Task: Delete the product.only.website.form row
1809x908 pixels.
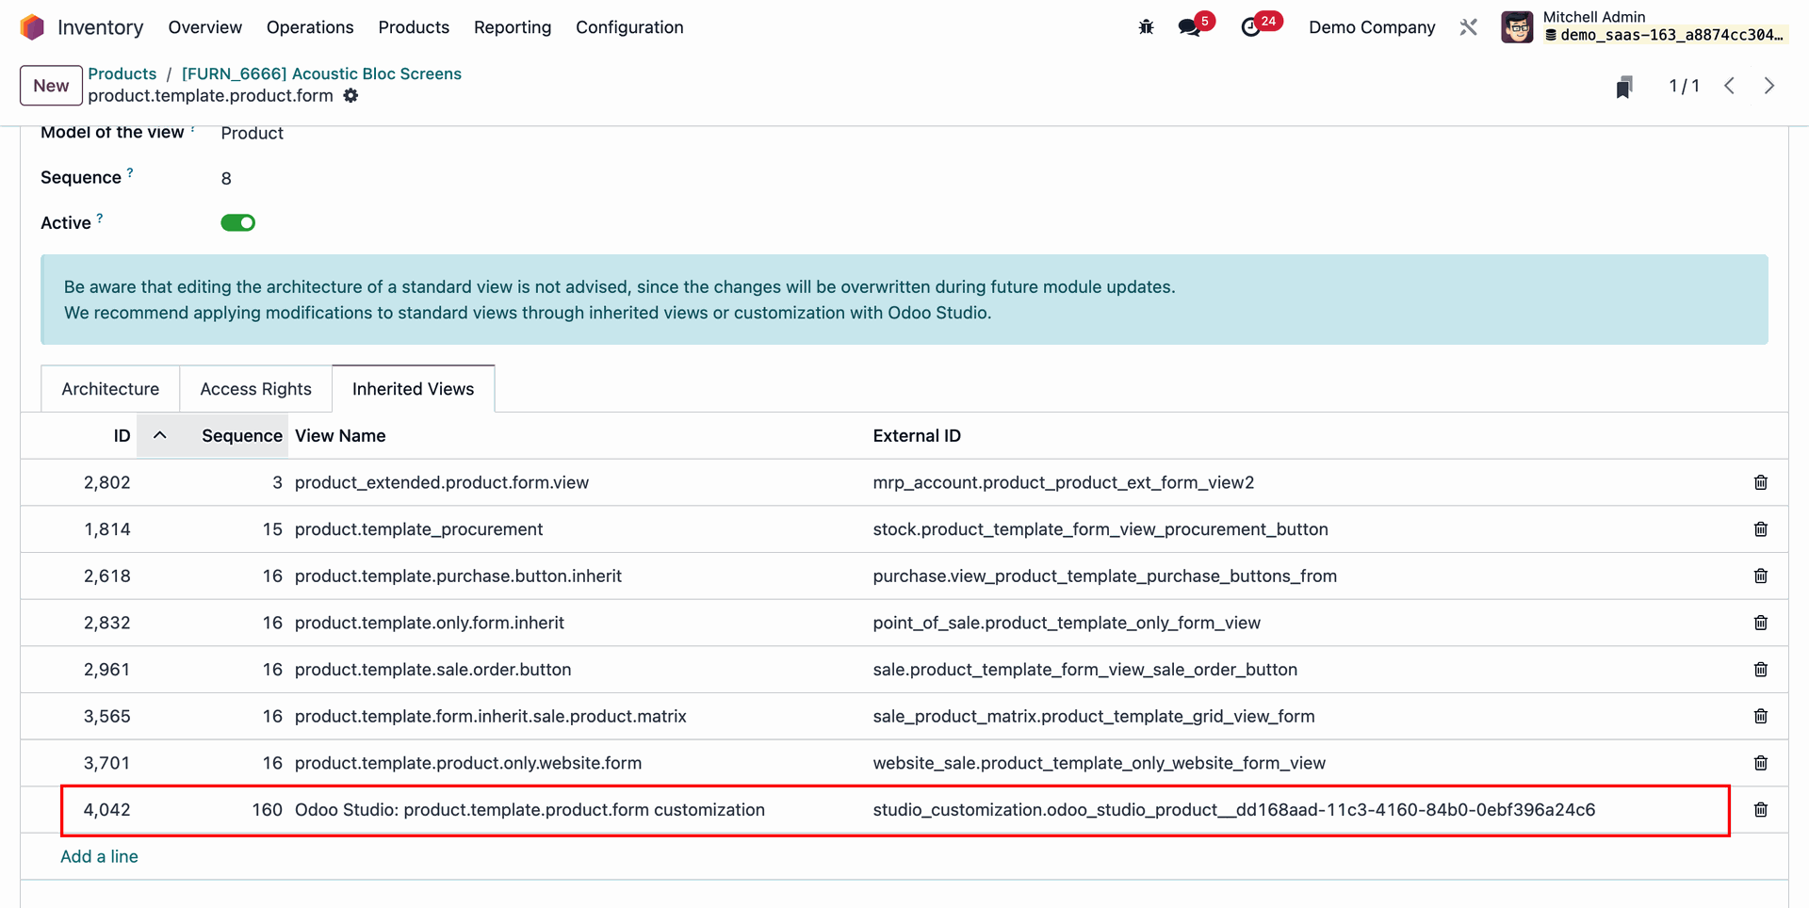Action: [x=1760, y=763]
